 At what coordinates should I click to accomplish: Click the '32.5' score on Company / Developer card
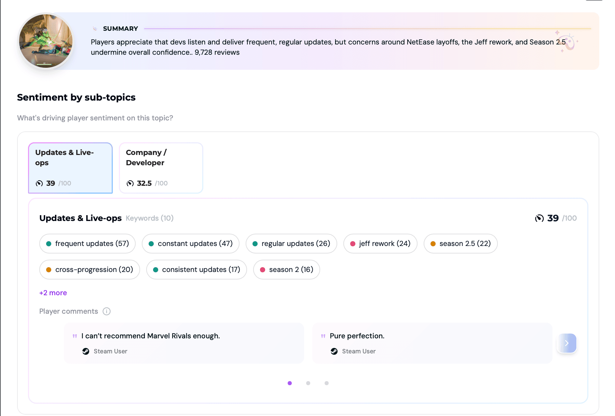(144, 183)
